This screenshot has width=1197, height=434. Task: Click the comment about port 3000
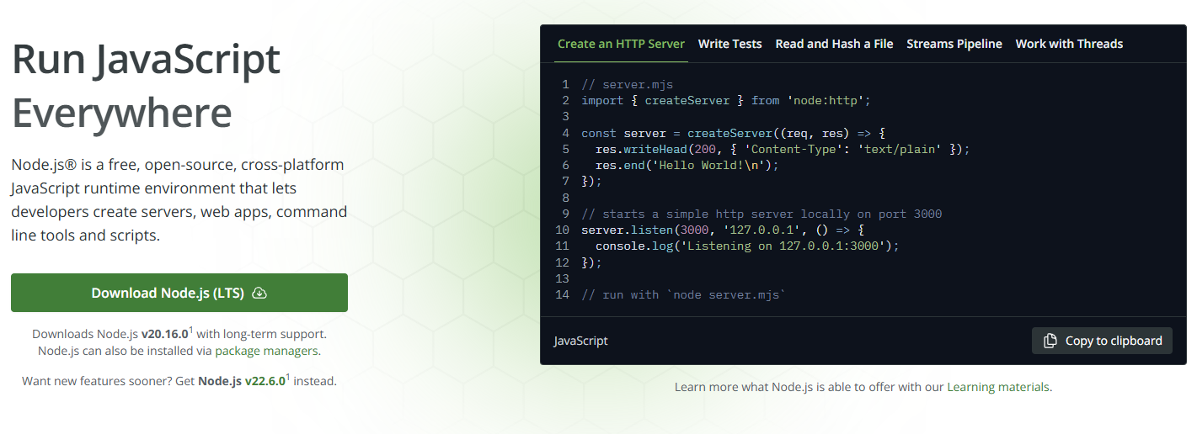pos(761,214)
